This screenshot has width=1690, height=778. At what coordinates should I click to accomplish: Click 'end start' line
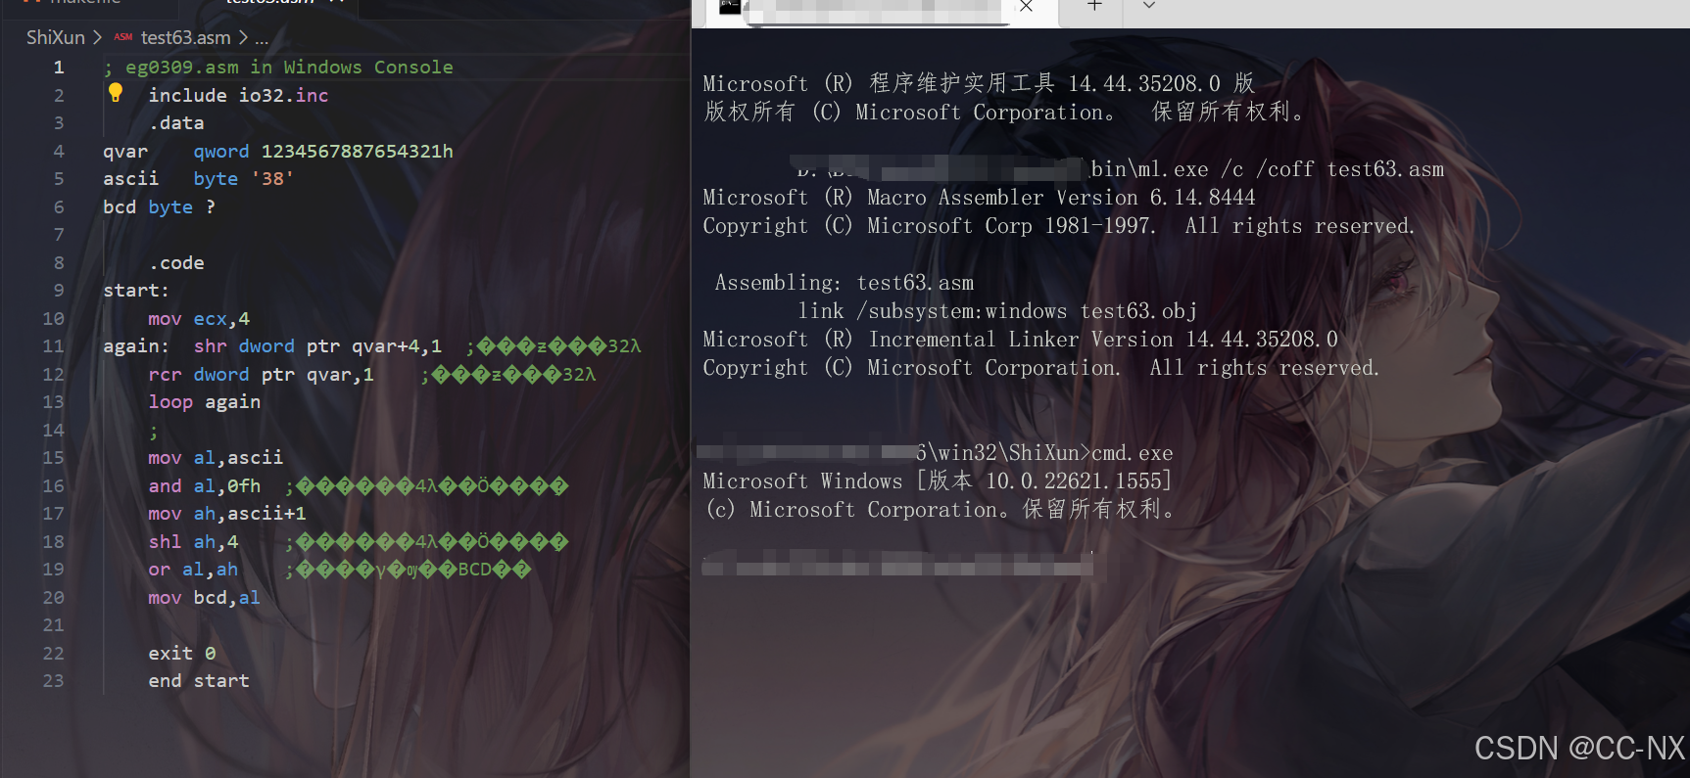pos(199,681)
